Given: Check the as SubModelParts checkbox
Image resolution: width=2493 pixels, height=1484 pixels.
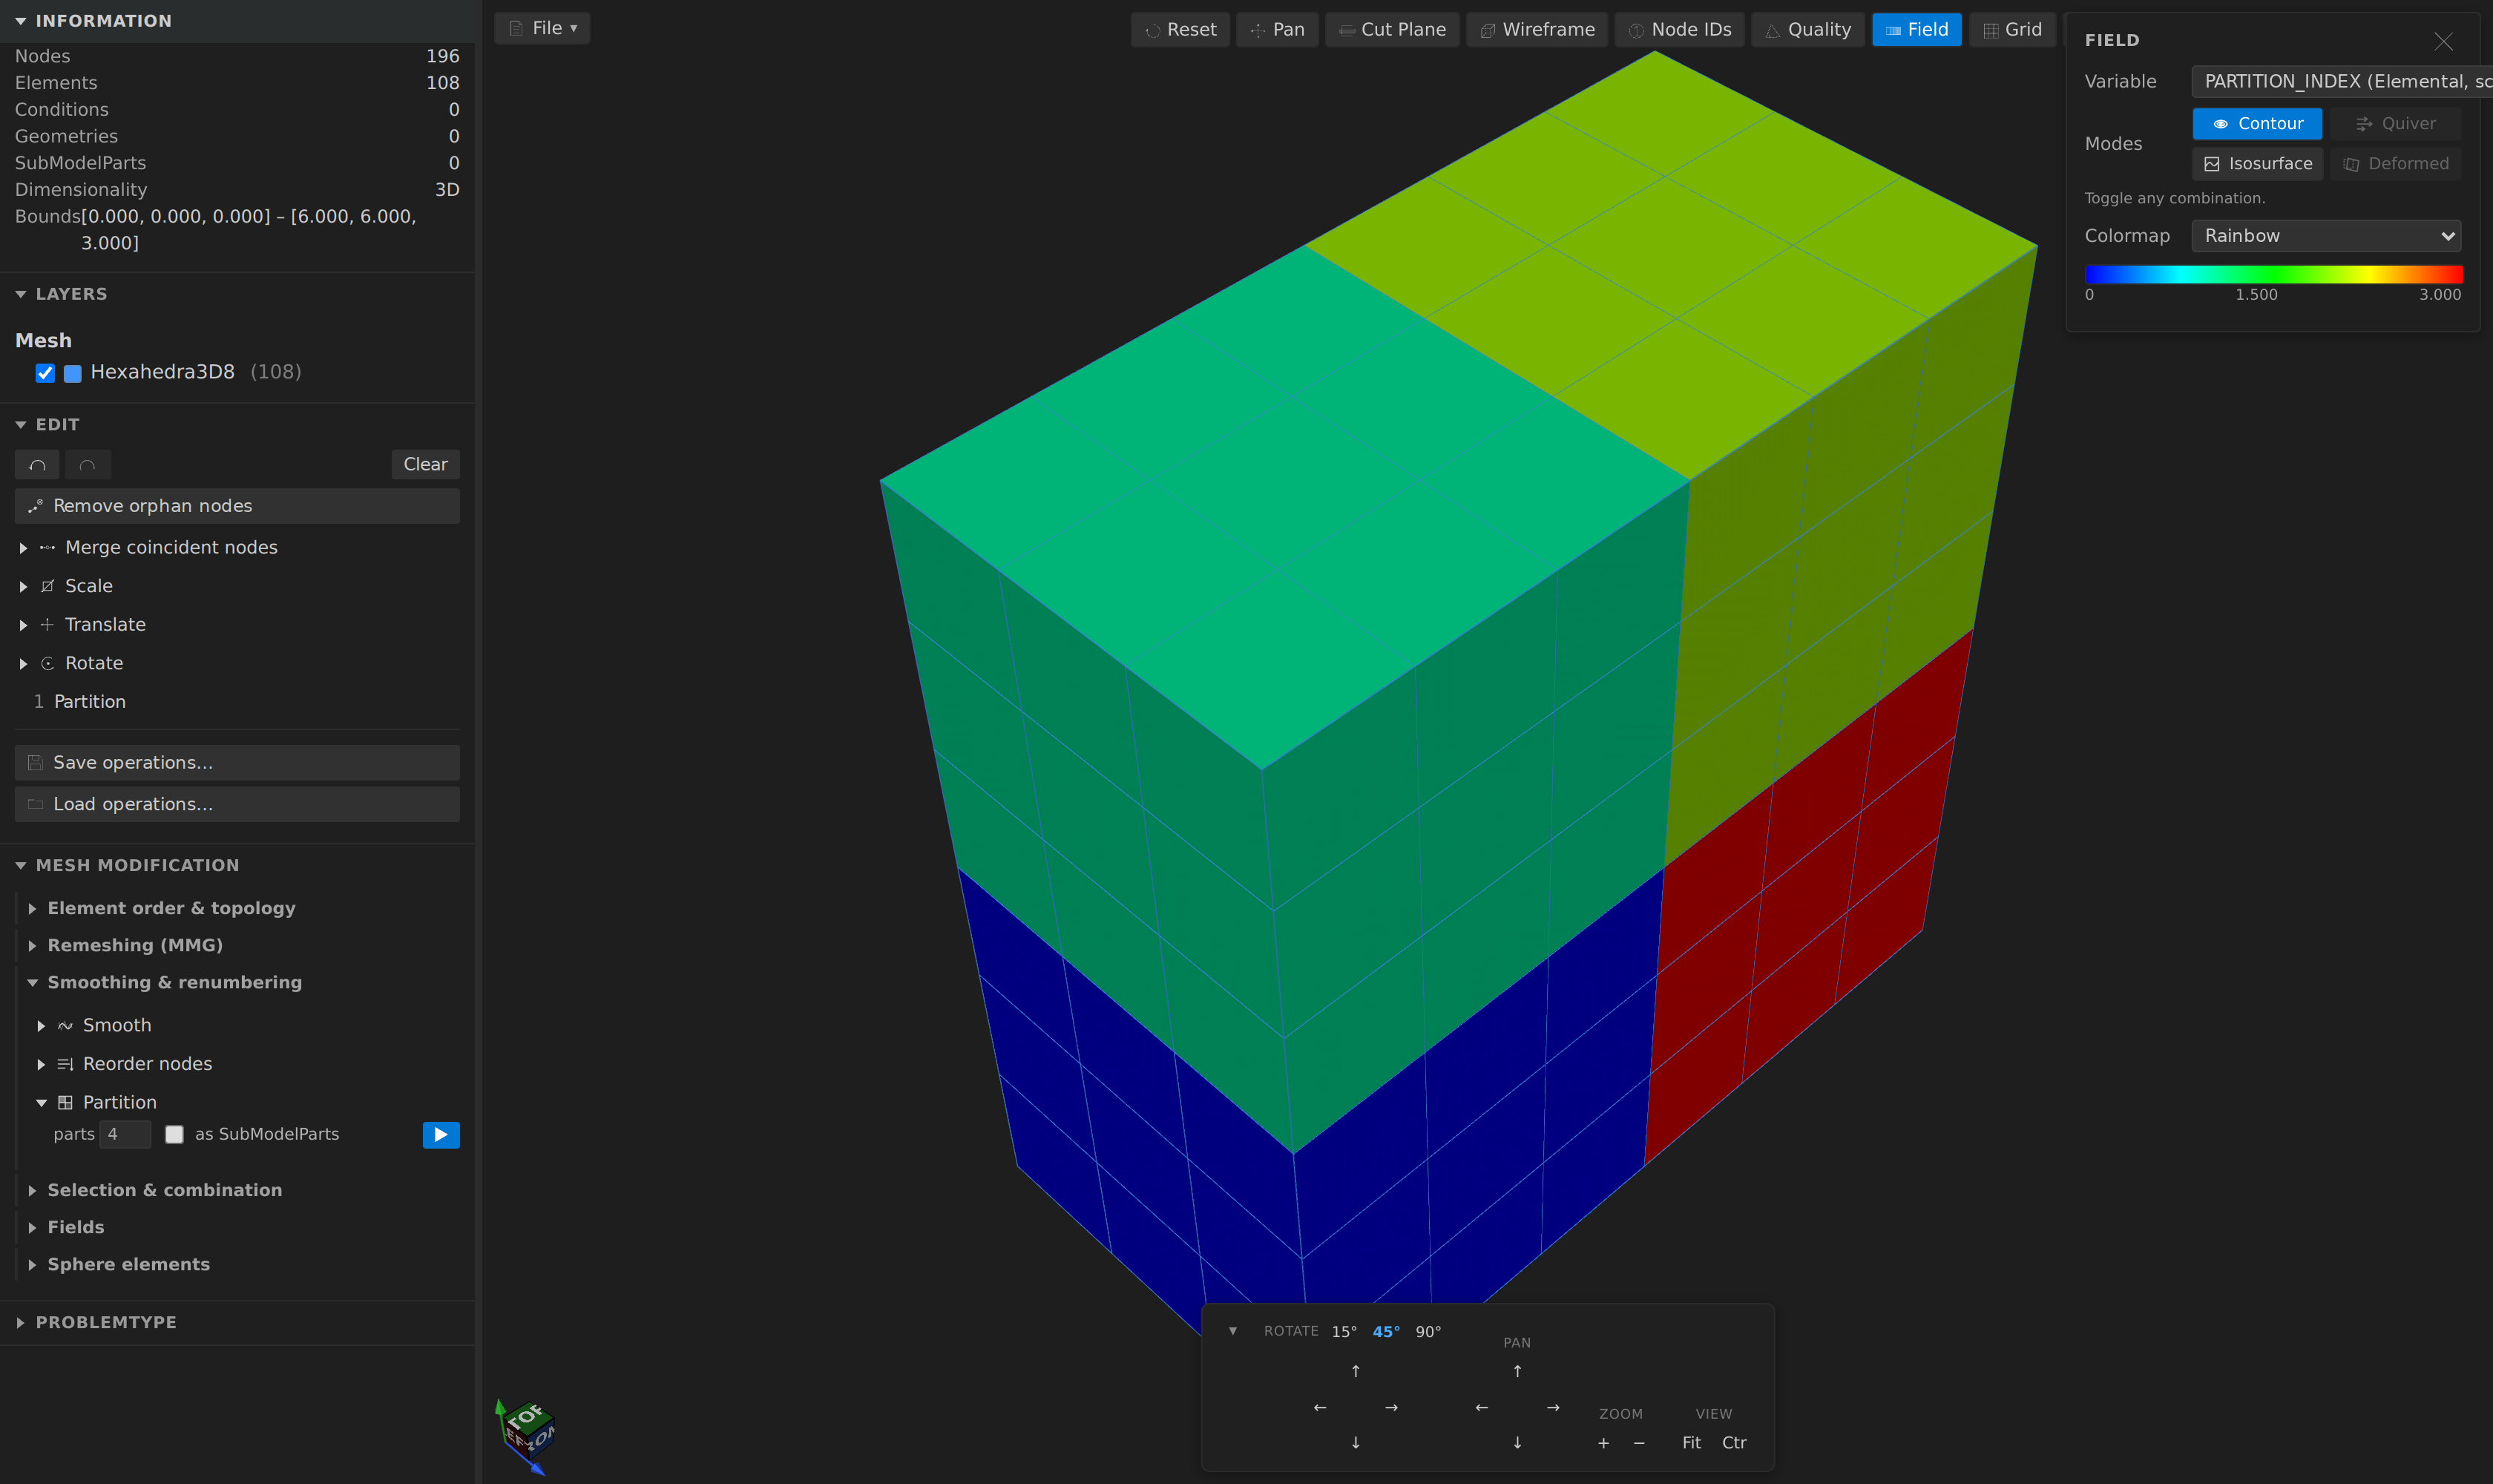Looking at the screenshot, I should pos(174,1134).
